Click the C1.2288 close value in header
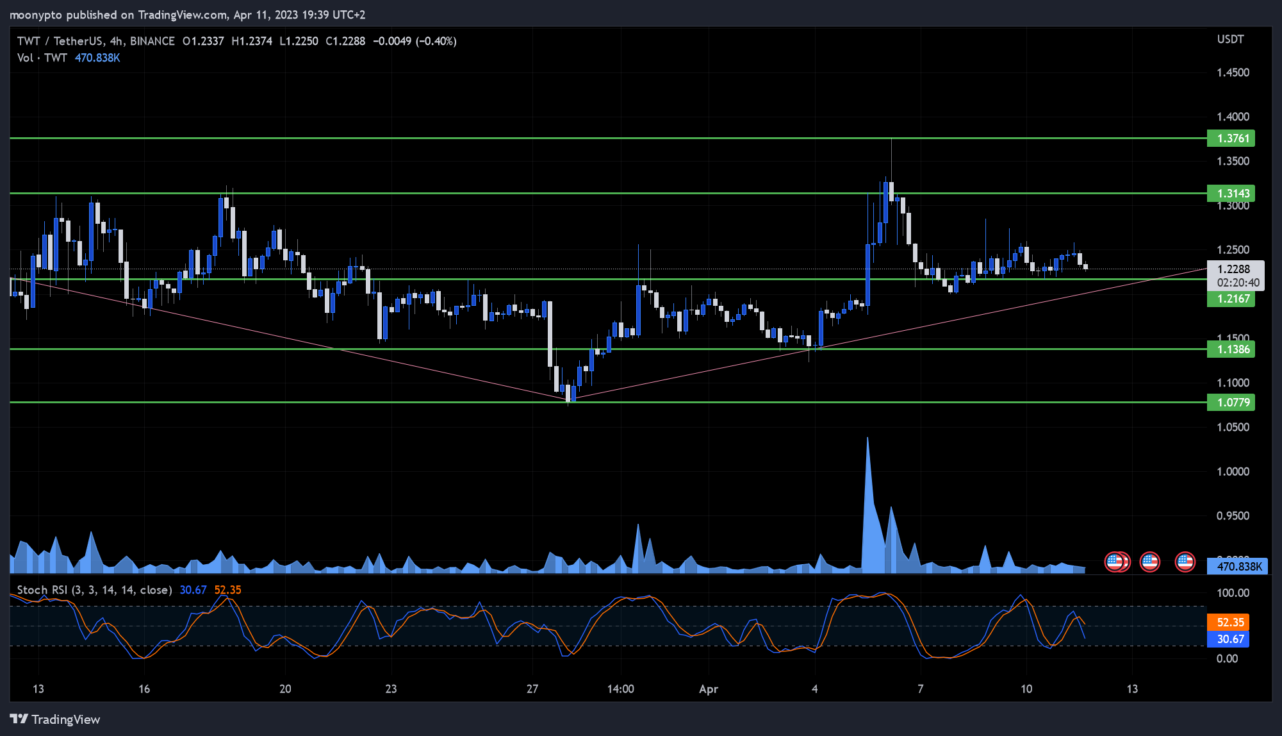Image resolution: width=1282 pixels, height=736 pixels. (345, 41)
